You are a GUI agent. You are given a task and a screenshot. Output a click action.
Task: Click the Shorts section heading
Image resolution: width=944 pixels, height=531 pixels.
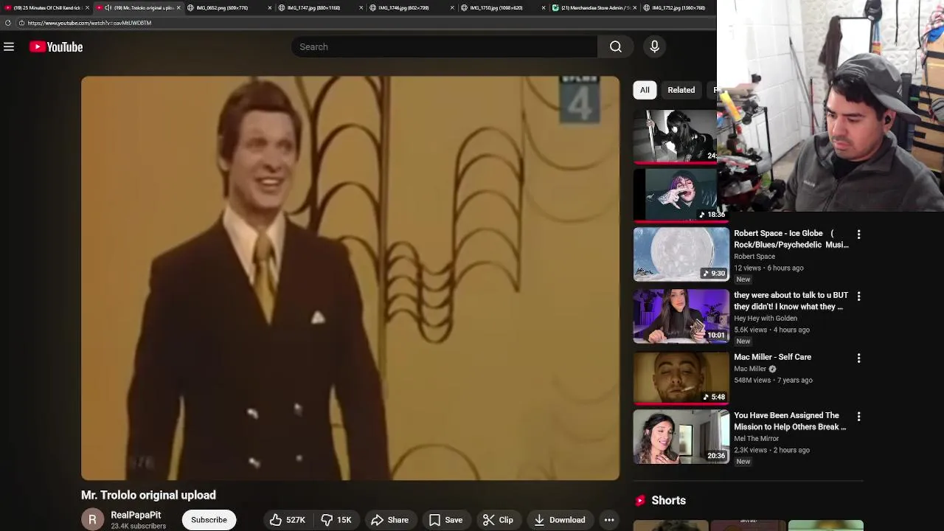point(668,500)
